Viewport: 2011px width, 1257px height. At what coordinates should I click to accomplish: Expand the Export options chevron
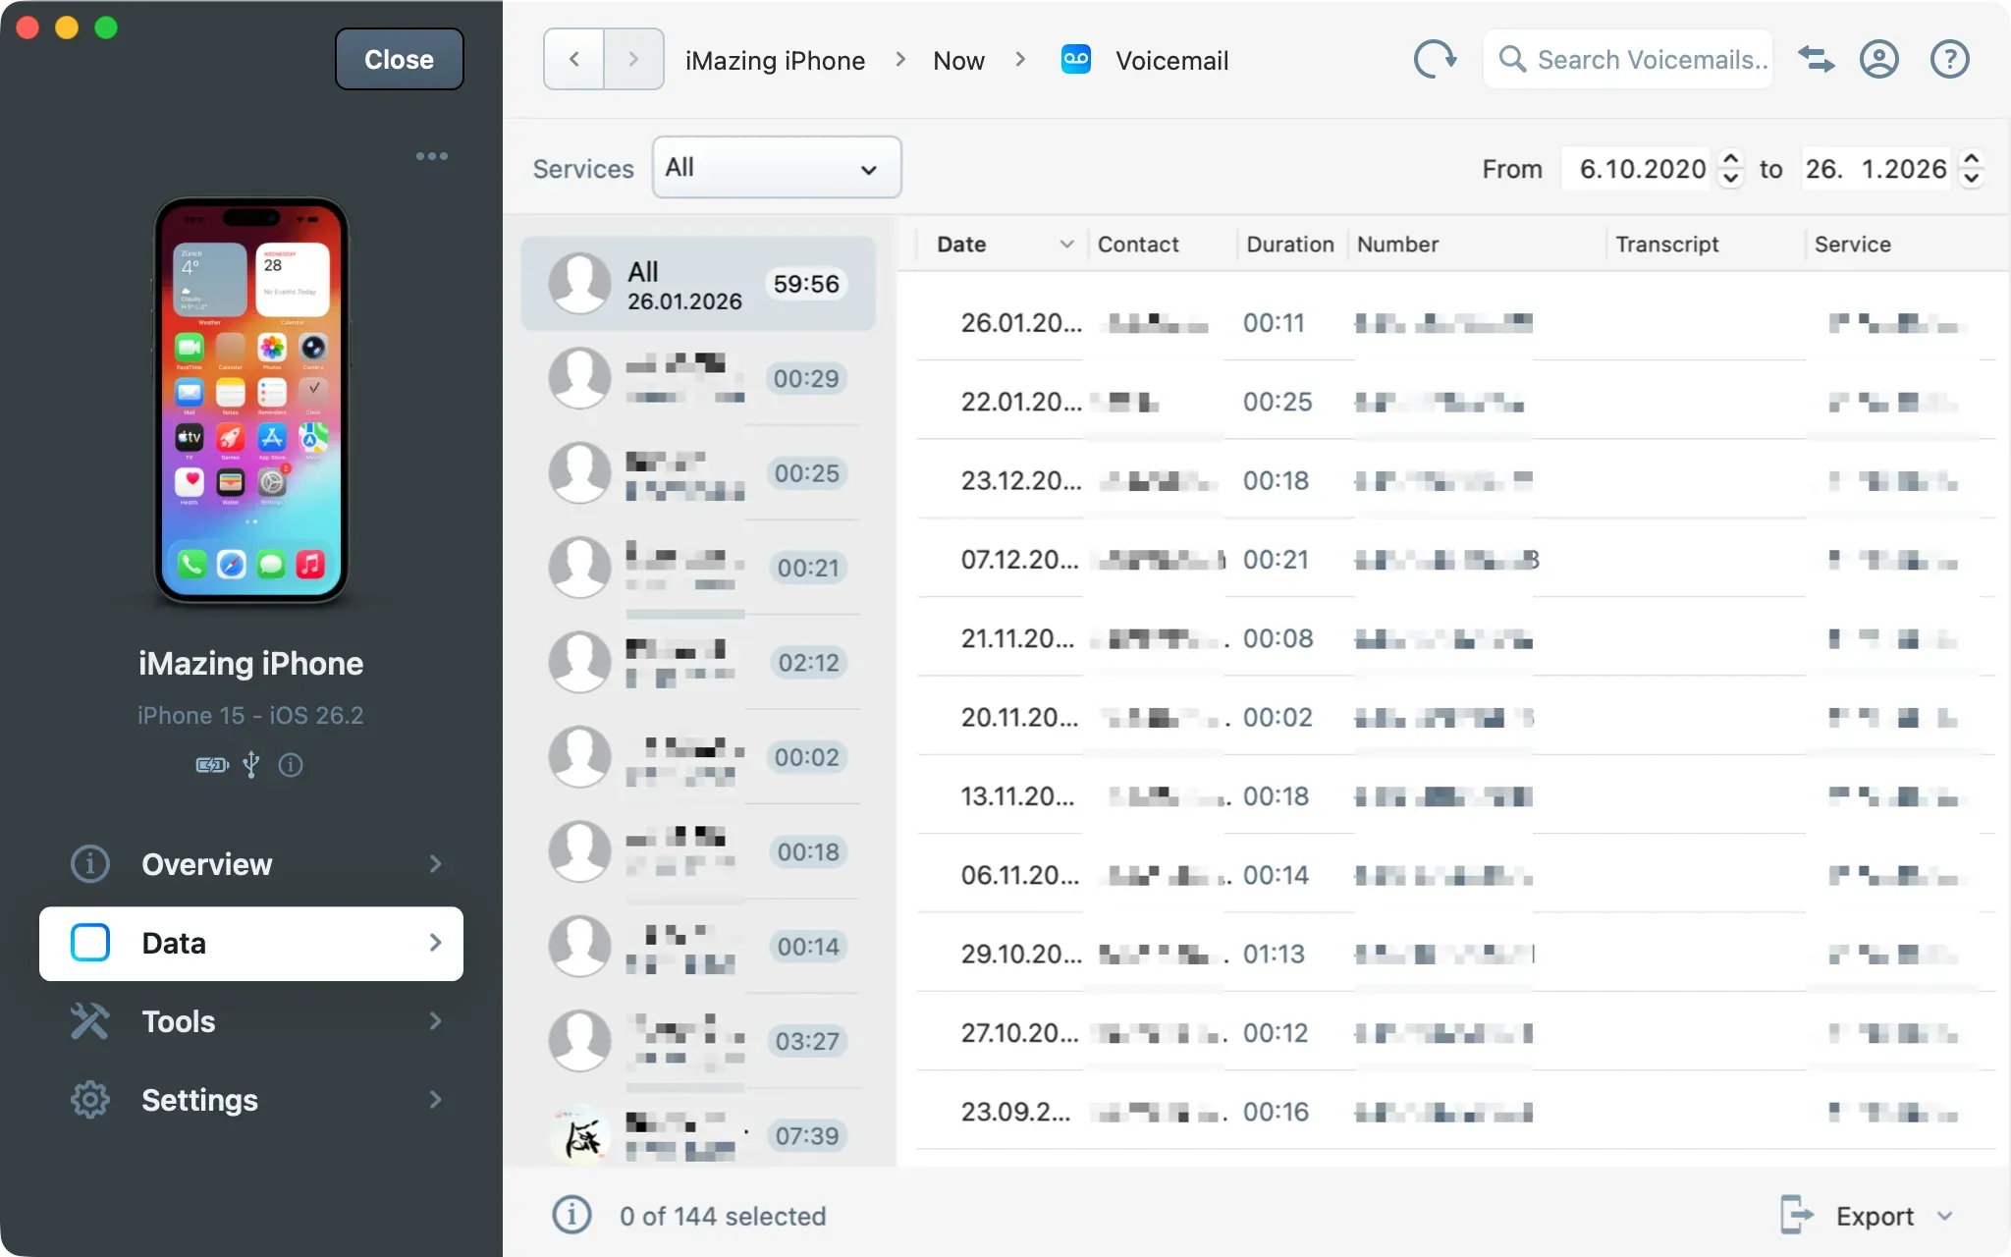[1946, 1216]
